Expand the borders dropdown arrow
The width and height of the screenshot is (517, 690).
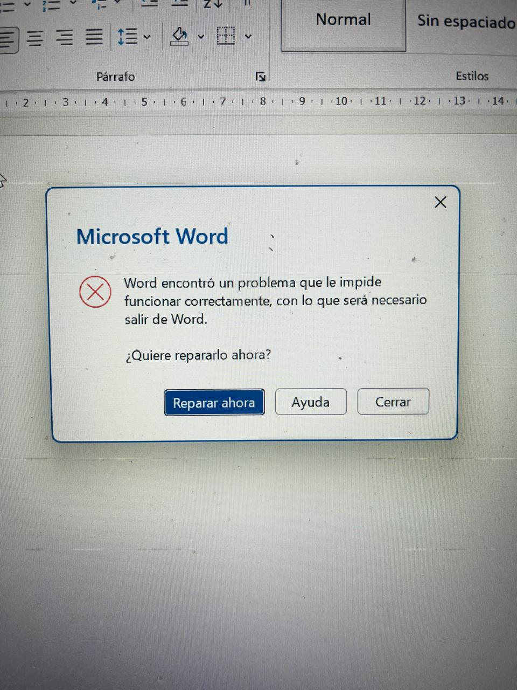(x=248, y=37)
